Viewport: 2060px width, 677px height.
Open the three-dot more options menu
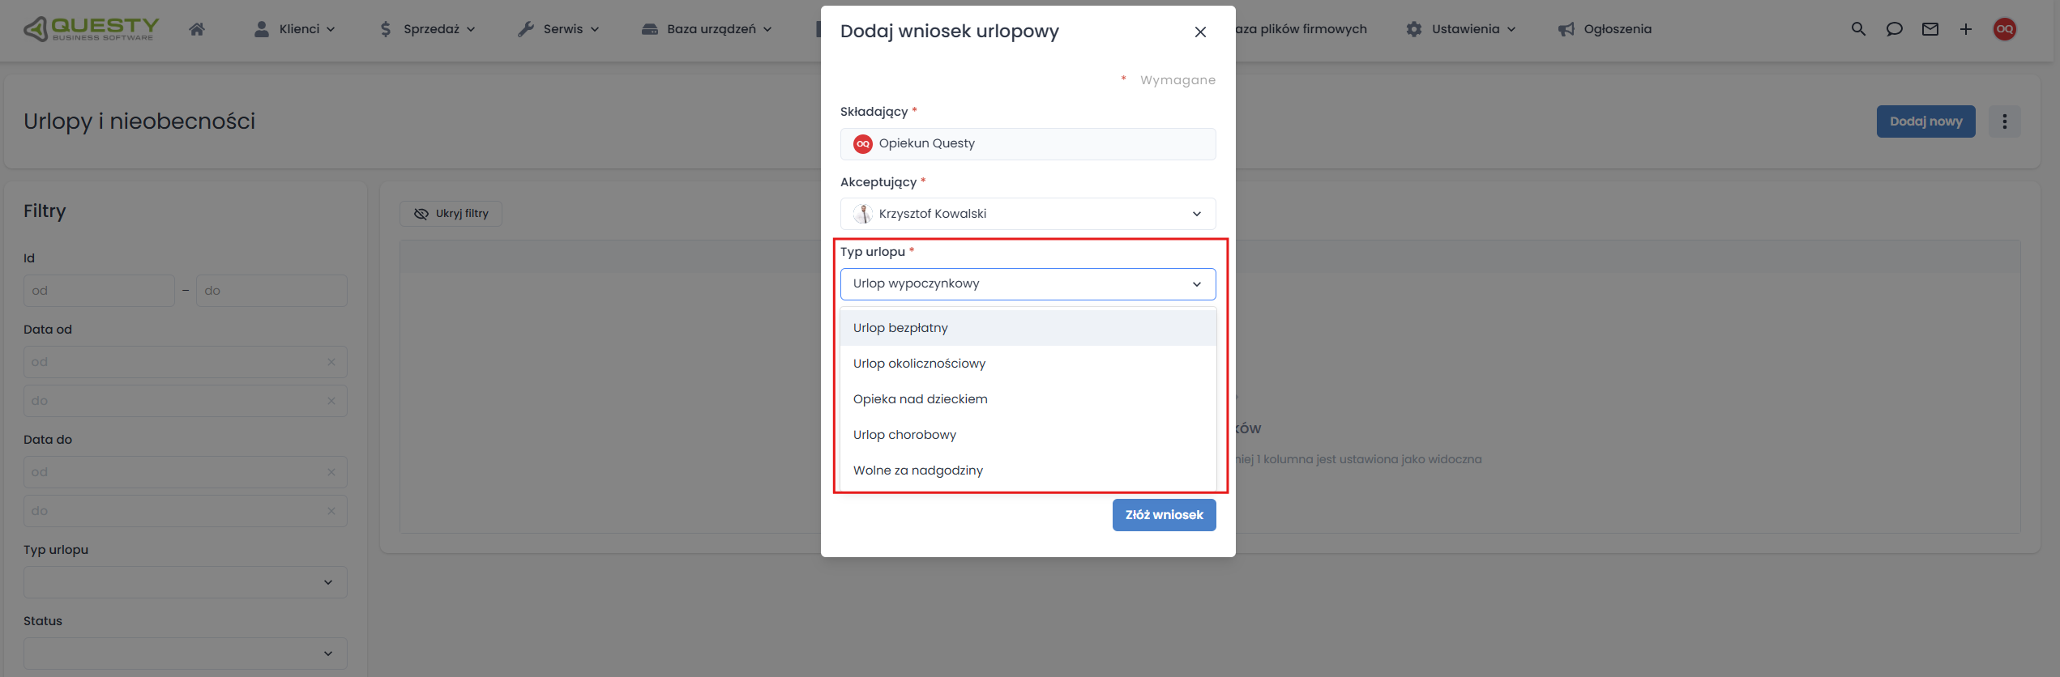click(x=2005, y=121)
